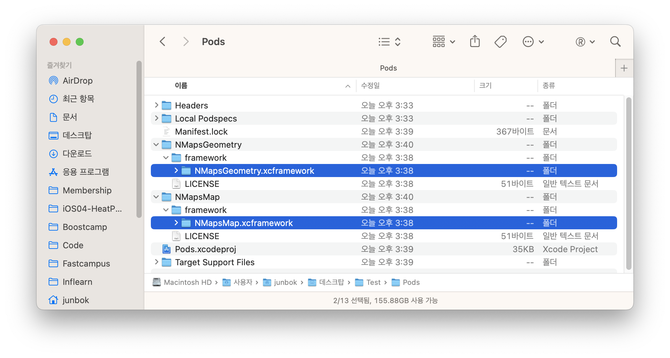This screenshot has width=670, height=358.
Task: Select 다운로드 in the sidebar
Action: point(77,154)
